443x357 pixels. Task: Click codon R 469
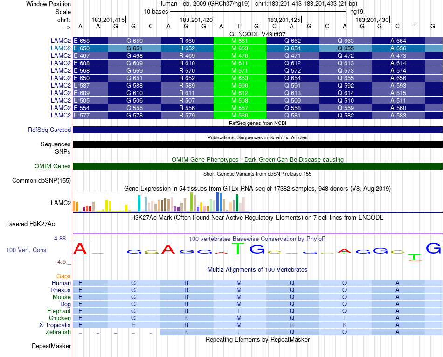click(187, 55)
